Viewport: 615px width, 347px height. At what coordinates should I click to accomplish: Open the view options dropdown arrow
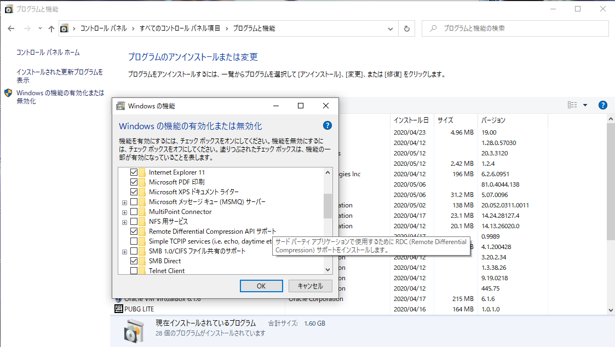[585, 105]
